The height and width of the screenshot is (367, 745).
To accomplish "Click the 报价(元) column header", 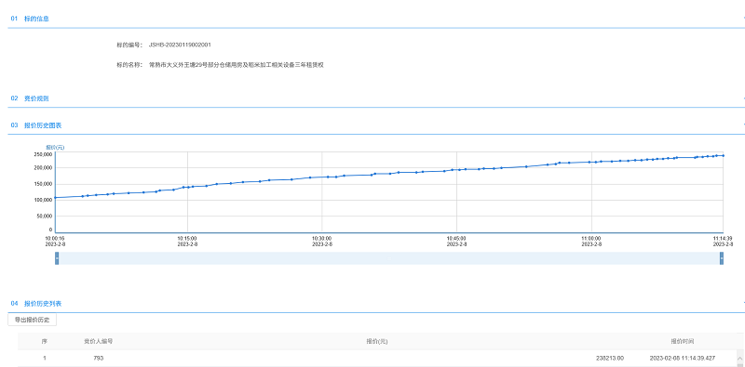I will click(377, 341).
